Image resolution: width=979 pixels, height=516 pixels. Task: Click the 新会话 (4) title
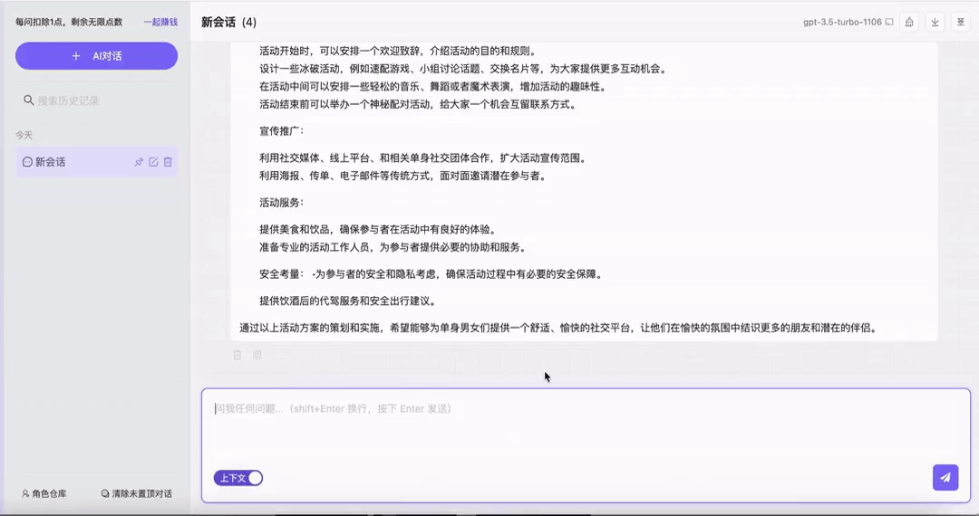pos(228,23)
